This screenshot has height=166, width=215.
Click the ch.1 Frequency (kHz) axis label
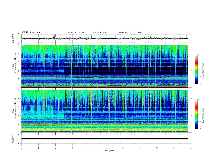click(x=14, y=66)
